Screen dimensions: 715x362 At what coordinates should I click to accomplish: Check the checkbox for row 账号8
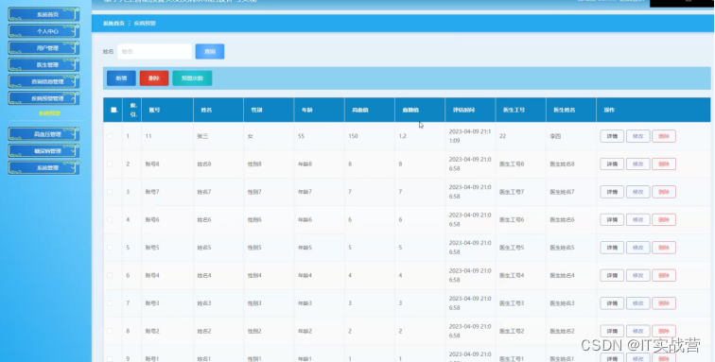pos(110,164)
